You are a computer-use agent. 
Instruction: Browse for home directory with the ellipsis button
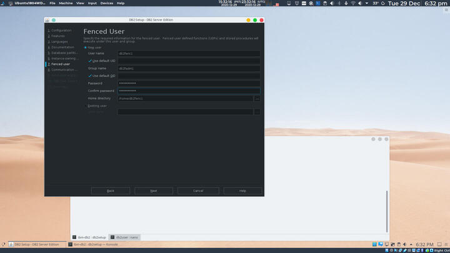257,99
